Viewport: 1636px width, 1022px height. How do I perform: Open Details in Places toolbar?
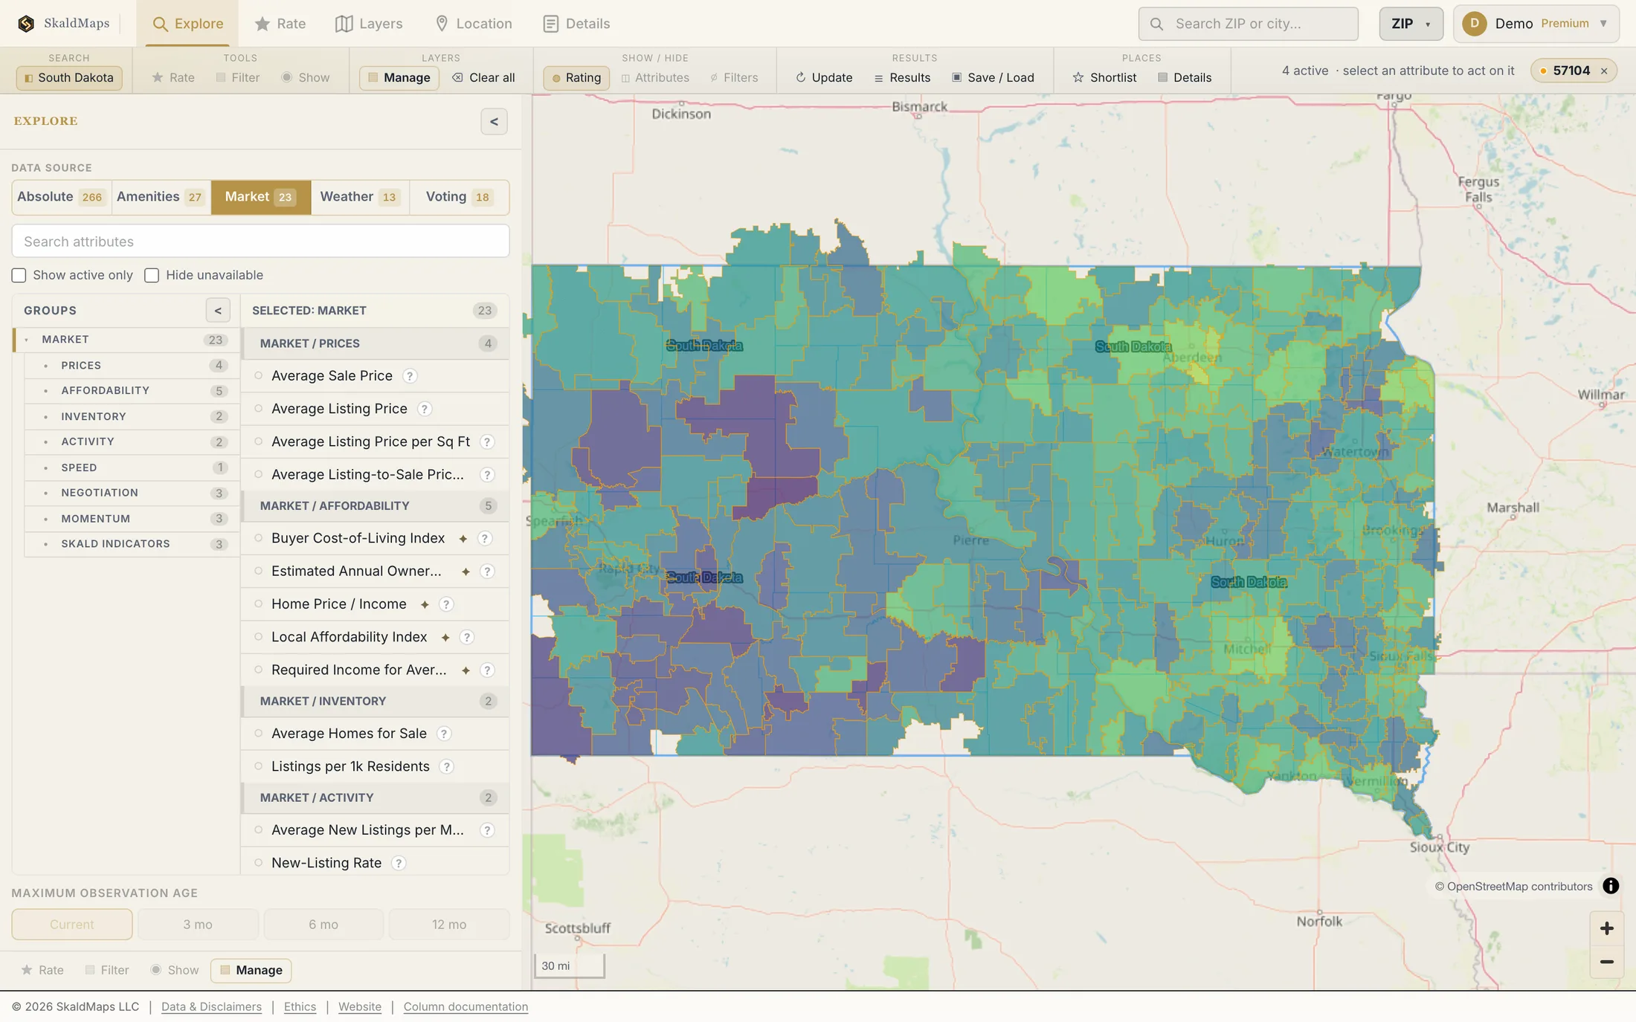click(x=1185, y=78)
